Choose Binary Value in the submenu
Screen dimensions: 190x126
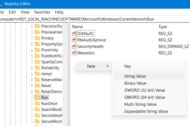point(149,83)
